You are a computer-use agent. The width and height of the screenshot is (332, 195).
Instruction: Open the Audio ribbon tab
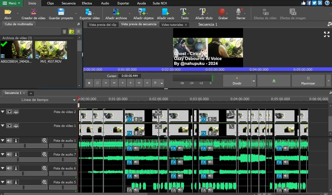(105, 3)
